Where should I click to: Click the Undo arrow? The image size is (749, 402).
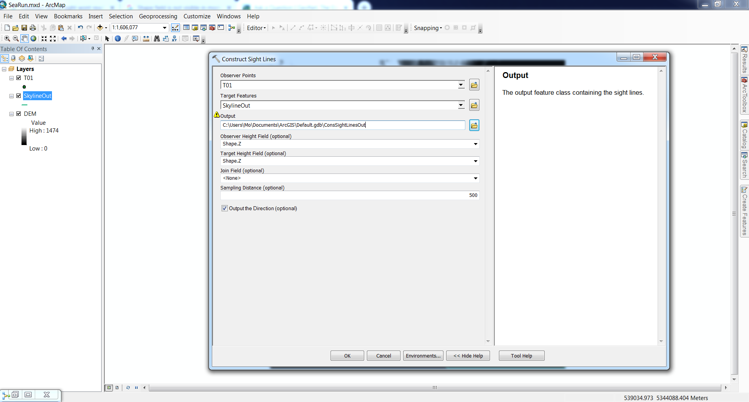pyautogui.click(x=80, y=28)
